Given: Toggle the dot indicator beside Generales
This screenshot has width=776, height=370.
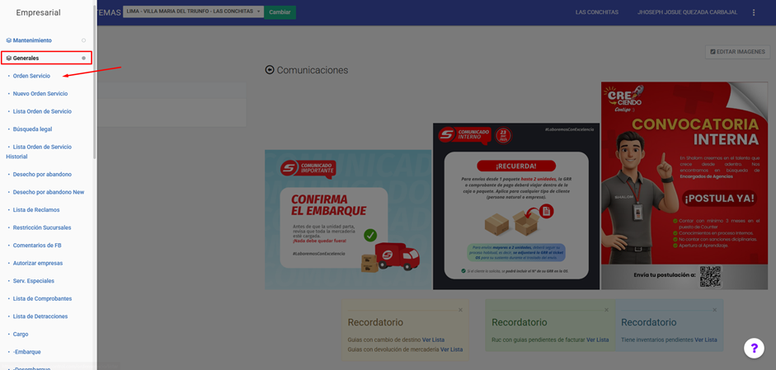Looking at the screenshot, I should tap(83, 59).
